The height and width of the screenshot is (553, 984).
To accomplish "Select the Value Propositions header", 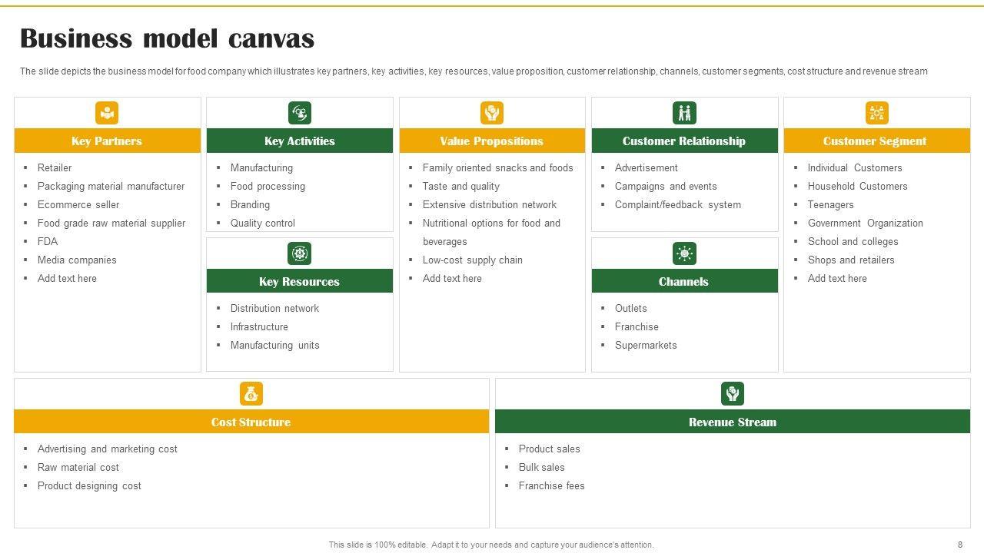I will tap(492, 141).
